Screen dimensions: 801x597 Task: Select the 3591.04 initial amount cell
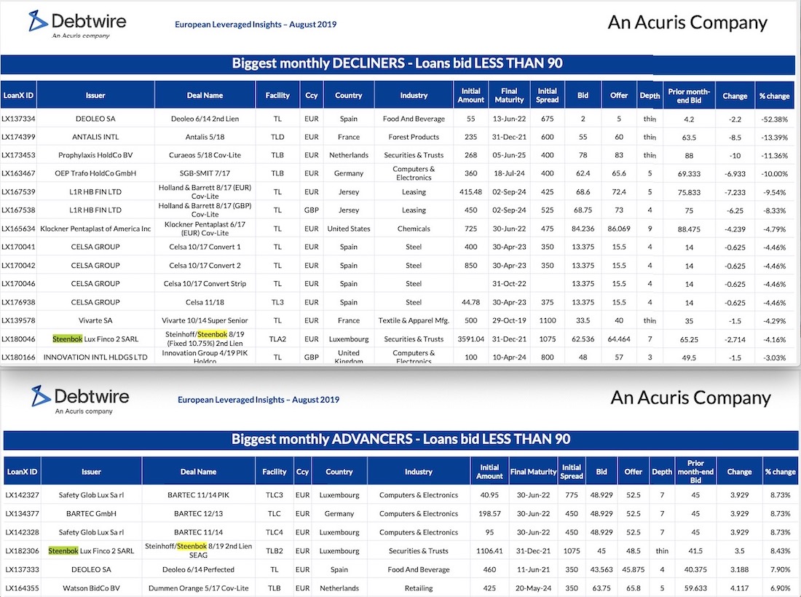tap(471, 339)
